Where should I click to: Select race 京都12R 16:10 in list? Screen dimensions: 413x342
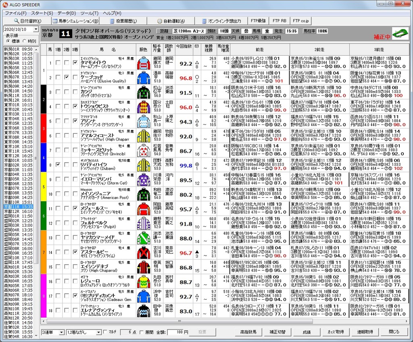[18, 211]
